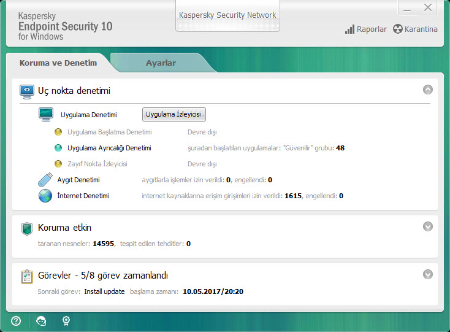Click the yellow status dot for Zayıf Nokta İzleyicisi
450x332 pixels.
[58, 164]
